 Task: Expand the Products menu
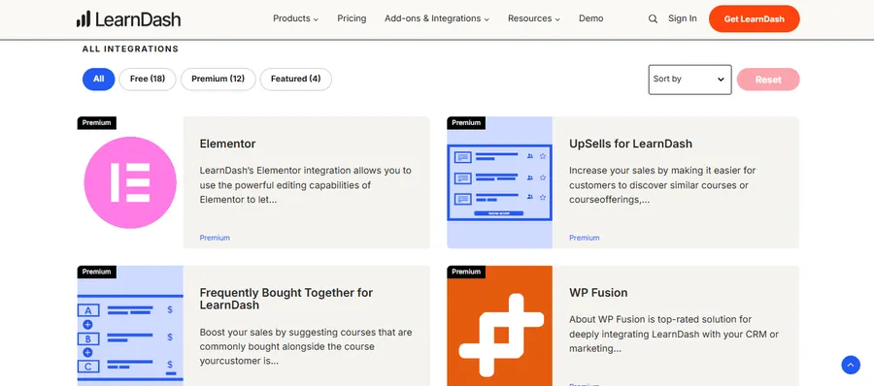pyautogui.click(x=295, y=18)
